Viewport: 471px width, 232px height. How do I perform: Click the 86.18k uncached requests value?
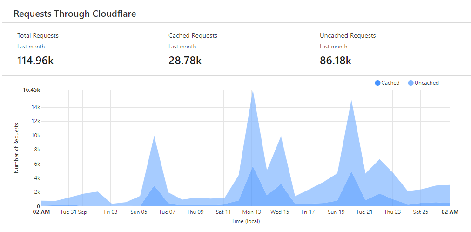click(336, 60)
